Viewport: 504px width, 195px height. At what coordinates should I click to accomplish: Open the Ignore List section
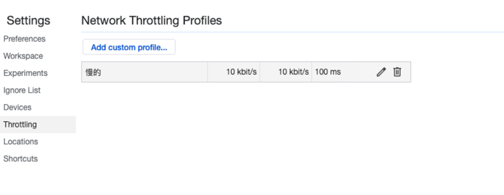tap(22, 90)
